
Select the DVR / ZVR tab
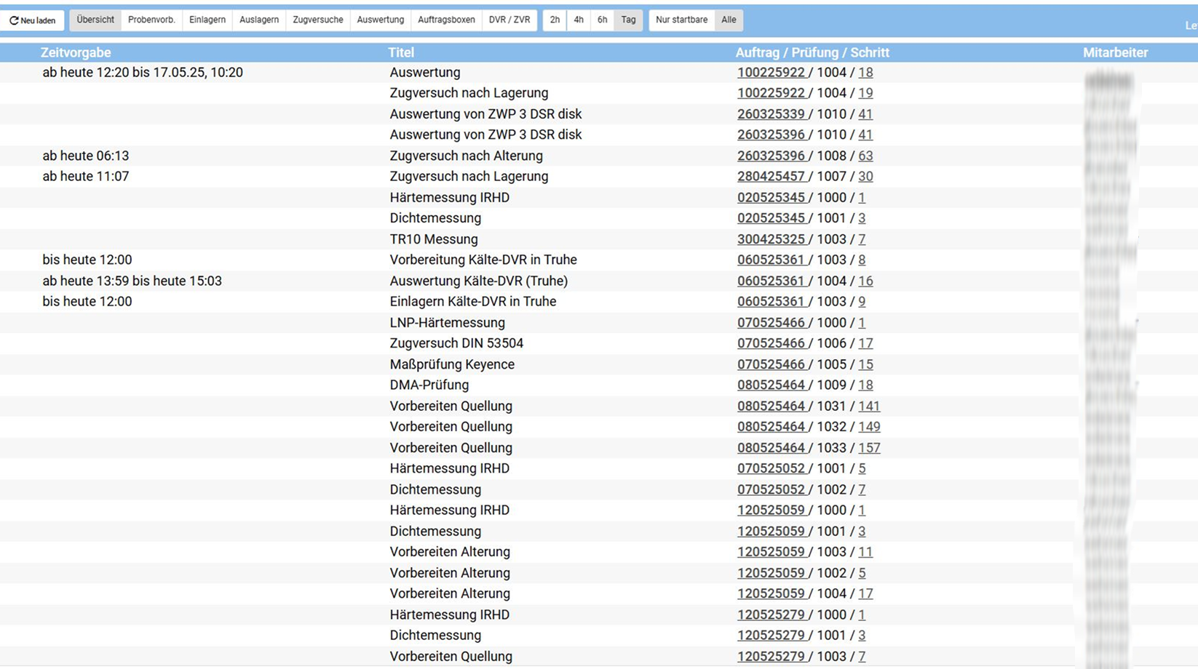pos(509,20)
